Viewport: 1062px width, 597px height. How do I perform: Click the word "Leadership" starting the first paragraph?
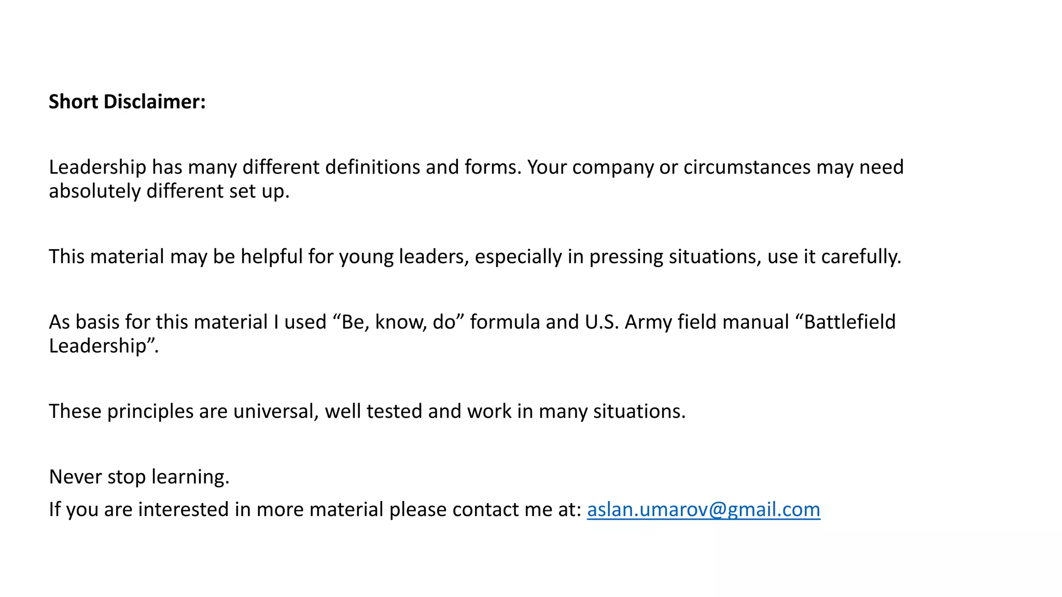tap(97, 167)
